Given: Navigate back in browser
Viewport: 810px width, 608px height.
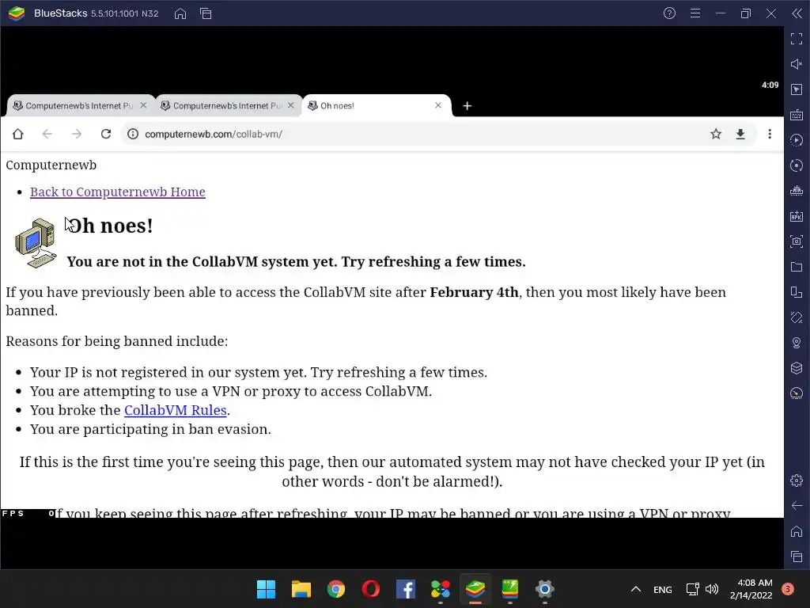Looking at the screenshot, I should (47, 134).
